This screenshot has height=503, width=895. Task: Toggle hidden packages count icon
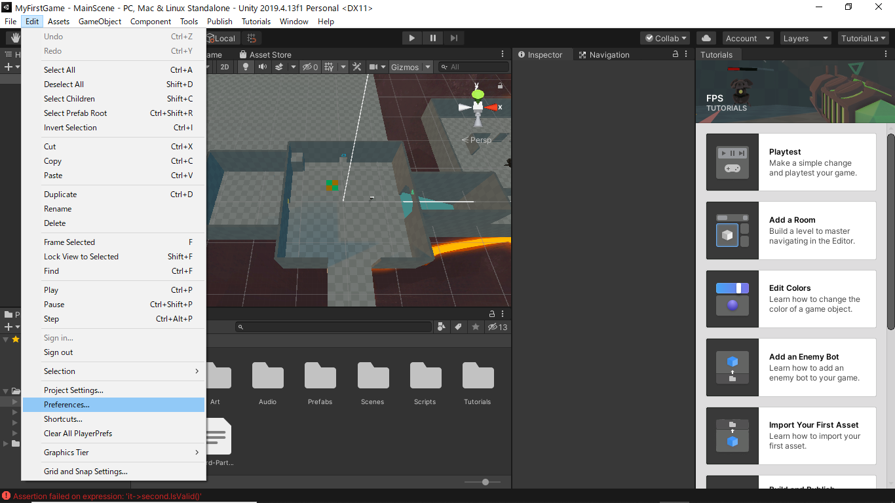tap(497, 327)
